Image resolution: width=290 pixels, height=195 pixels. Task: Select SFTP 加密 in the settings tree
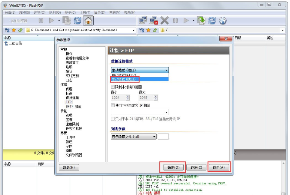[73, 107]
